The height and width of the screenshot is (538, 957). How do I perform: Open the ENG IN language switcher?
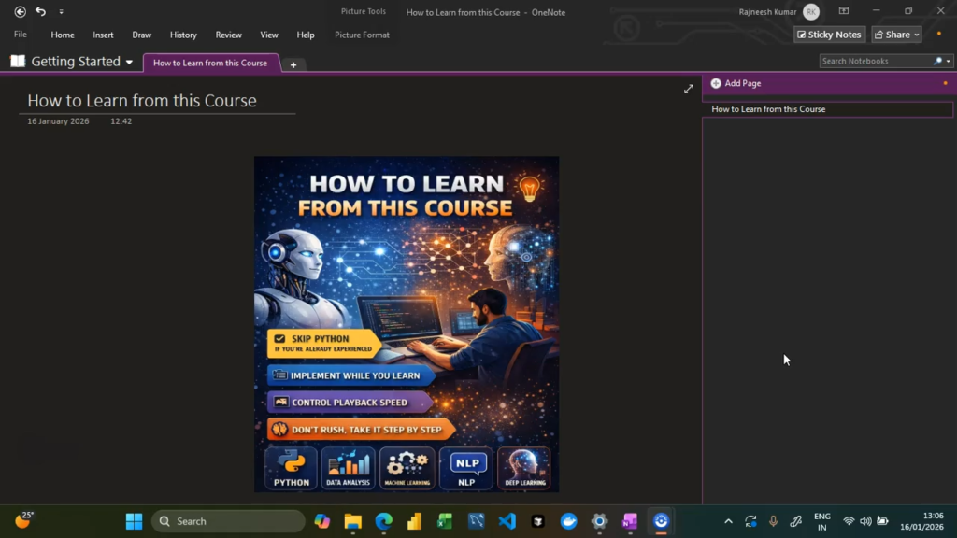click(822, 521)
